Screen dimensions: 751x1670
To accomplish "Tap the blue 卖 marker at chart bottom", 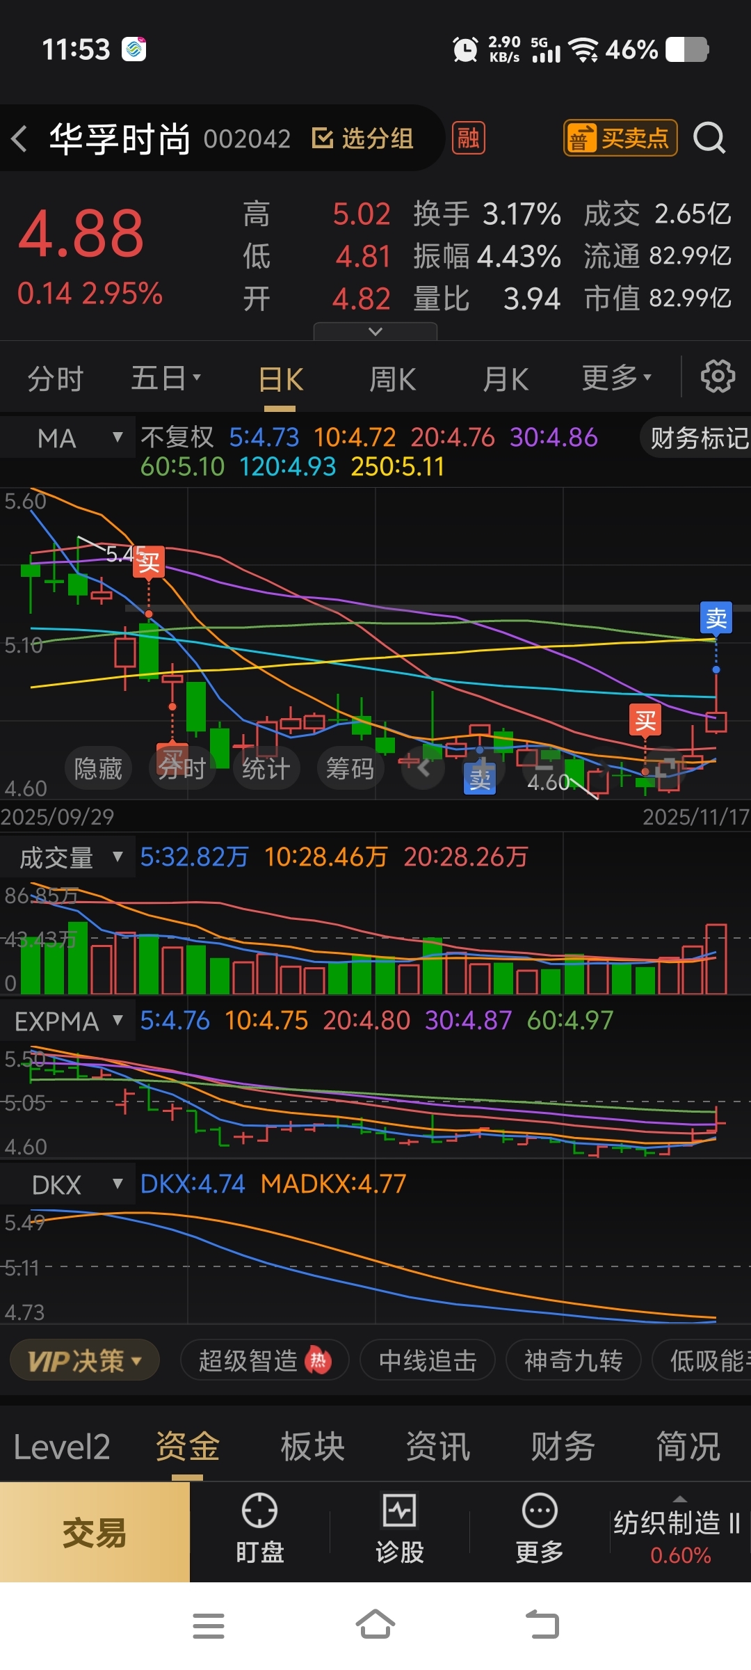I will 480,779.
